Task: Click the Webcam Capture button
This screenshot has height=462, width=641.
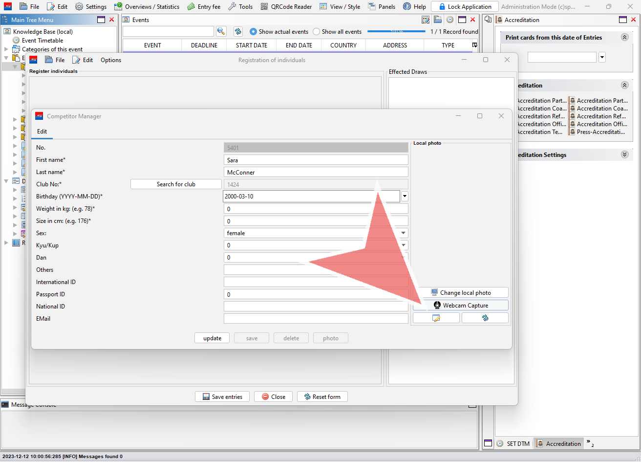Action: pyautogui.click(x=460, y=305)
